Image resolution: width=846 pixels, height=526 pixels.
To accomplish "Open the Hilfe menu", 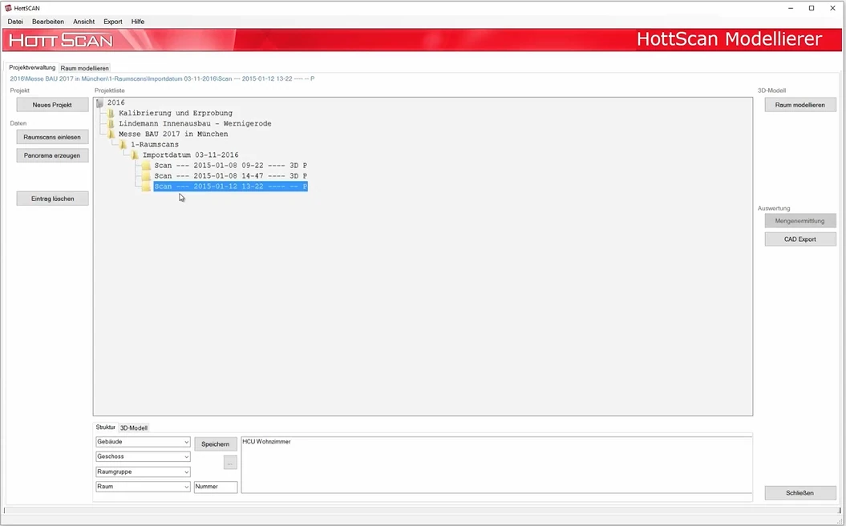I will pyautogui.click(x=138, y=22).
